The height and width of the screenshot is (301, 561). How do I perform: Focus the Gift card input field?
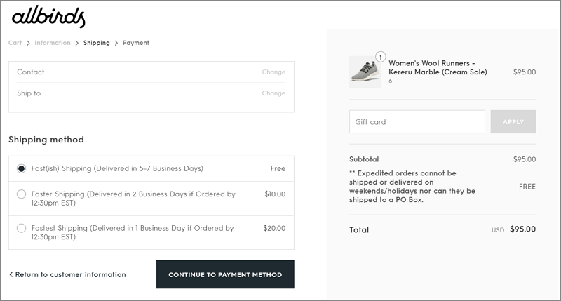pyautogui.click(x=417, y=121)
